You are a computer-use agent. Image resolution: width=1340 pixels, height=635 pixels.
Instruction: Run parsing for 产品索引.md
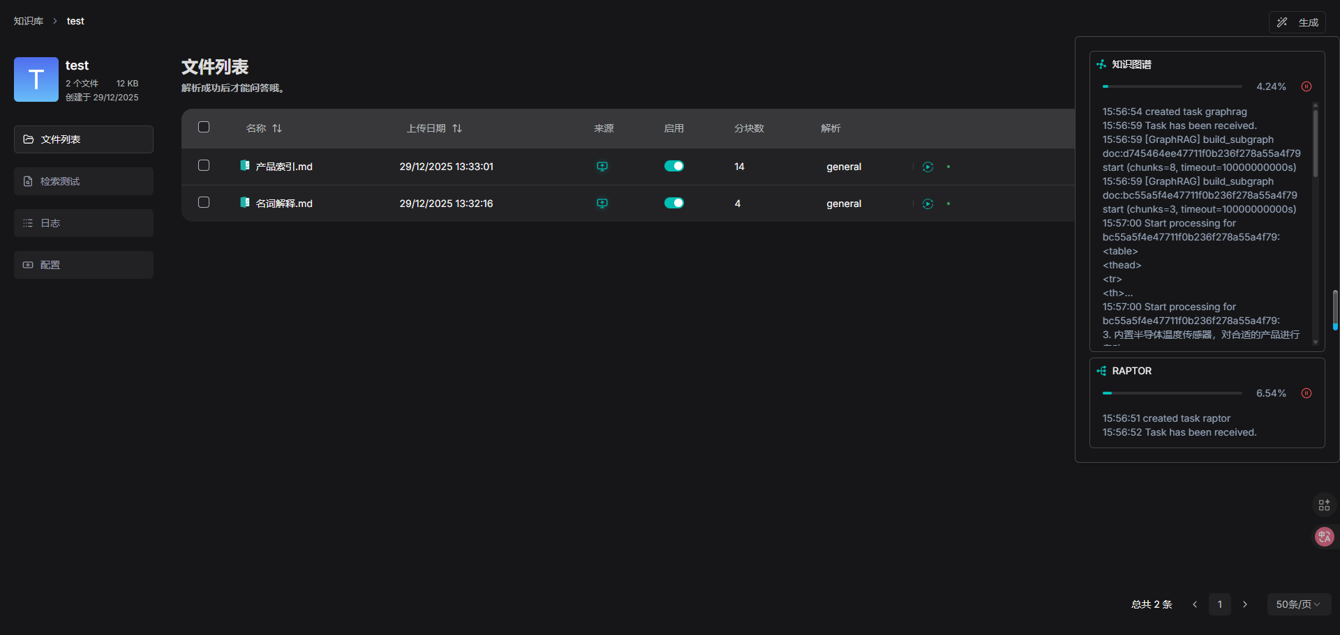928,167
